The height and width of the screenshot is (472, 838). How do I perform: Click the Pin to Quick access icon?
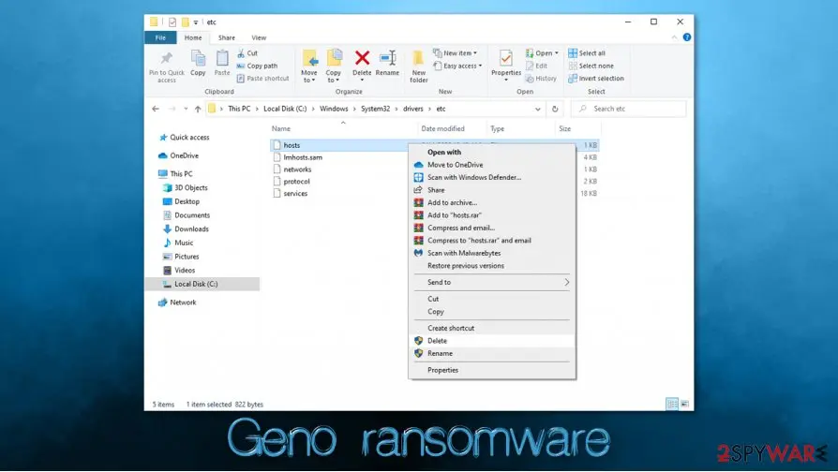click(166, 59)
